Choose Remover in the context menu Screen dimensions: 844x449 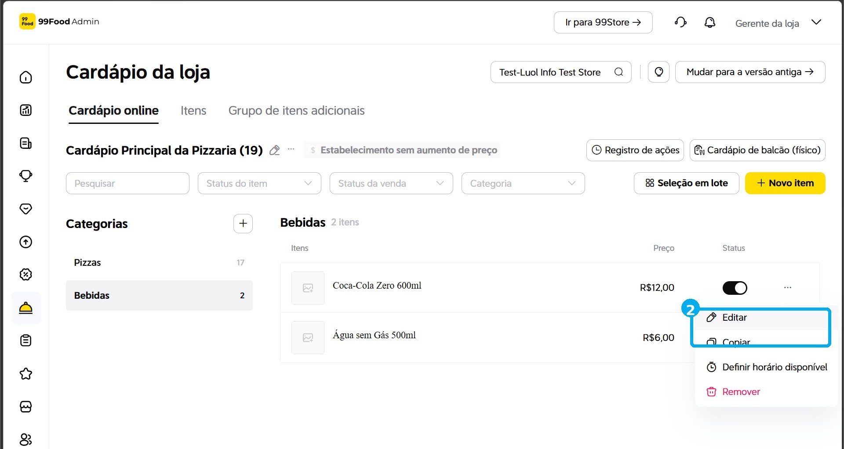point(767,392)
